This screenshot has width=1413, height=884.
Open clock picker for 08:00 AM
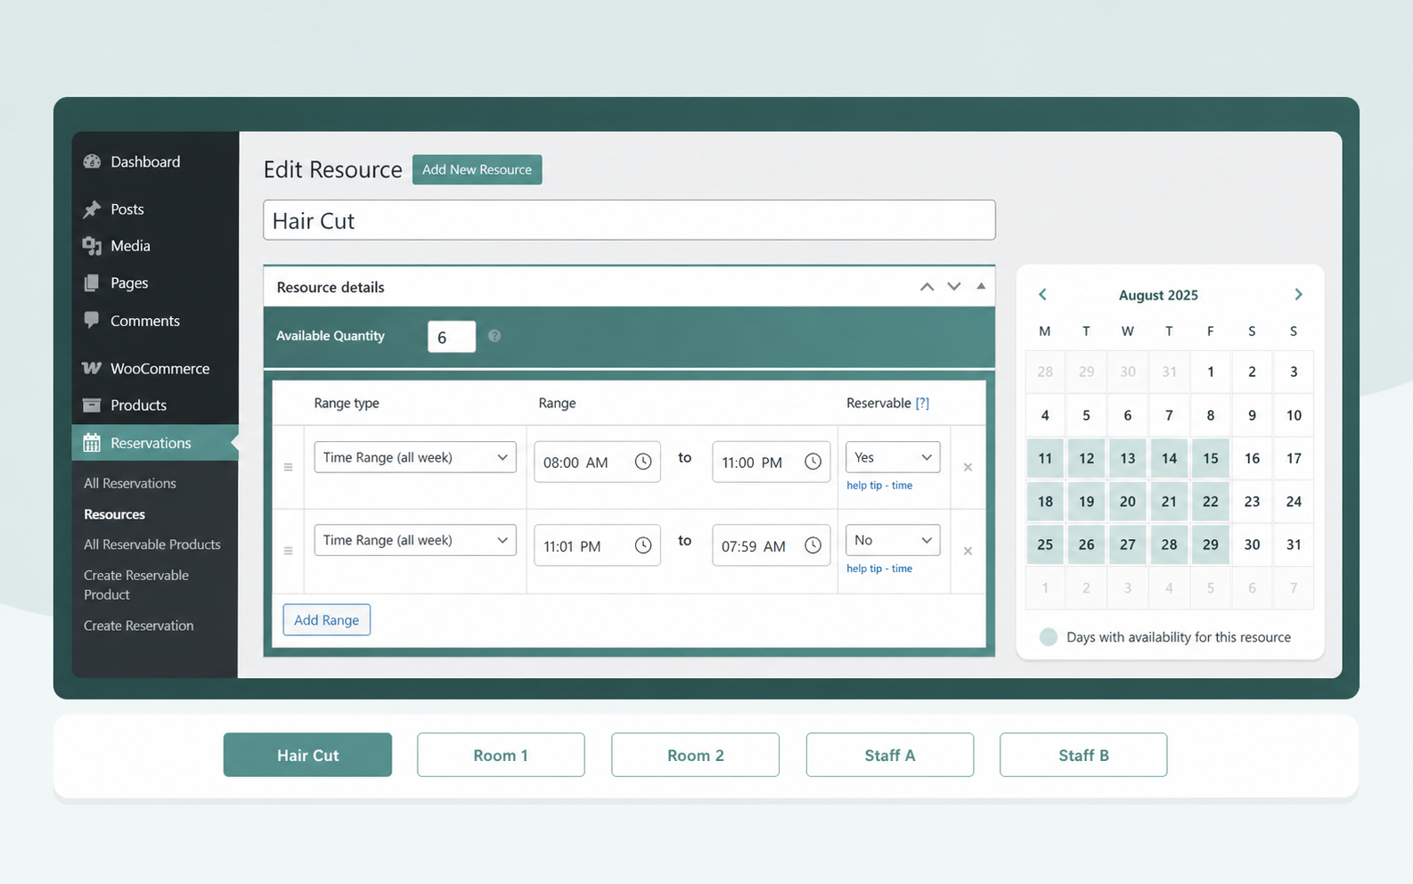[642, 462]
